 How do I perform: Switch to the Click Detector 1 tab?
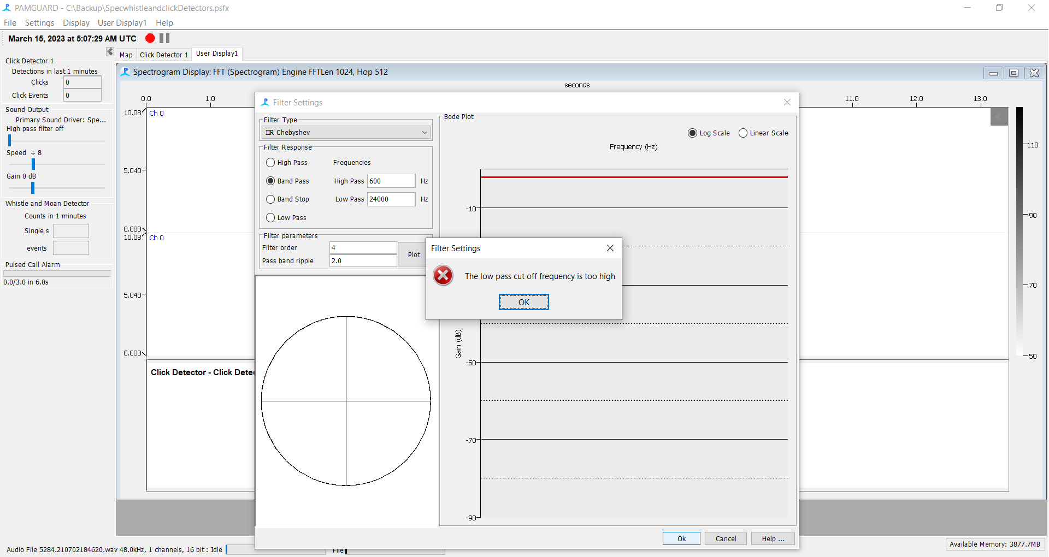point(163,55)
